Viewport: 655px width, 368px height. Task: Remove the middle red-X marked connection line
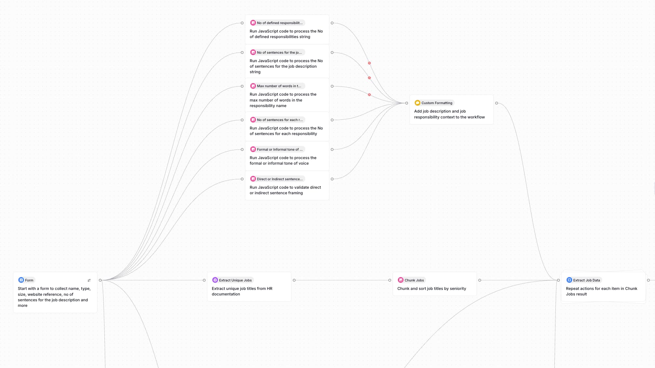(369, 78)
